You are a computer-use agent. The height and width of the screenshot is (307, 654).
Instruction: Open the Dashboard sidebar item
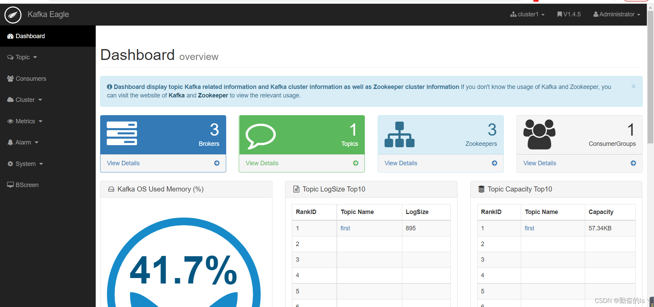click(48, 36)
